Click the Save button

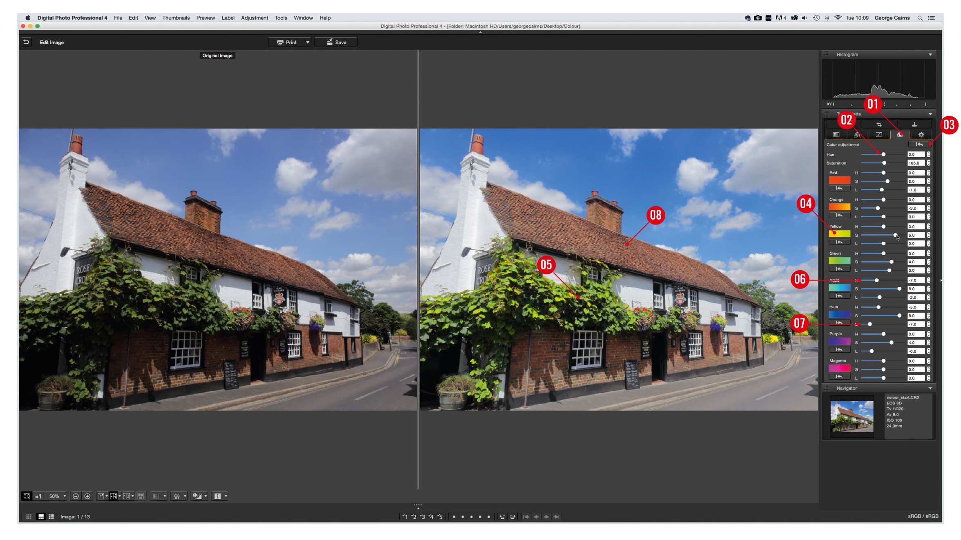point(336,42)
